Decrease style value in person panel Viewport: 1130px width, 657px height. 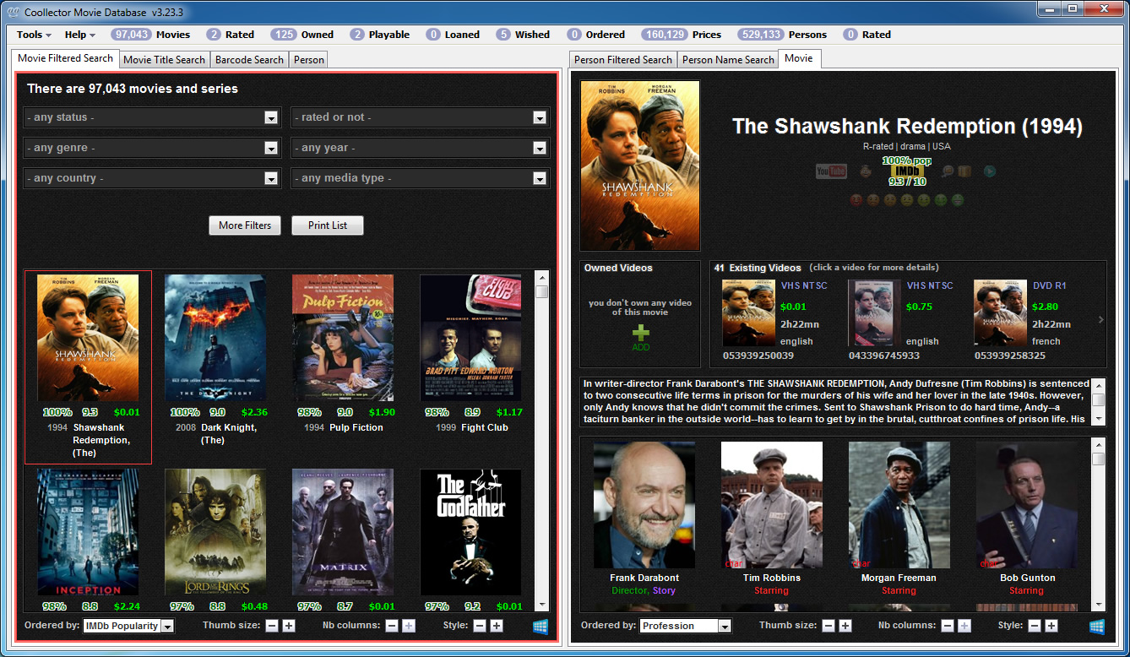click(1035, 626)
